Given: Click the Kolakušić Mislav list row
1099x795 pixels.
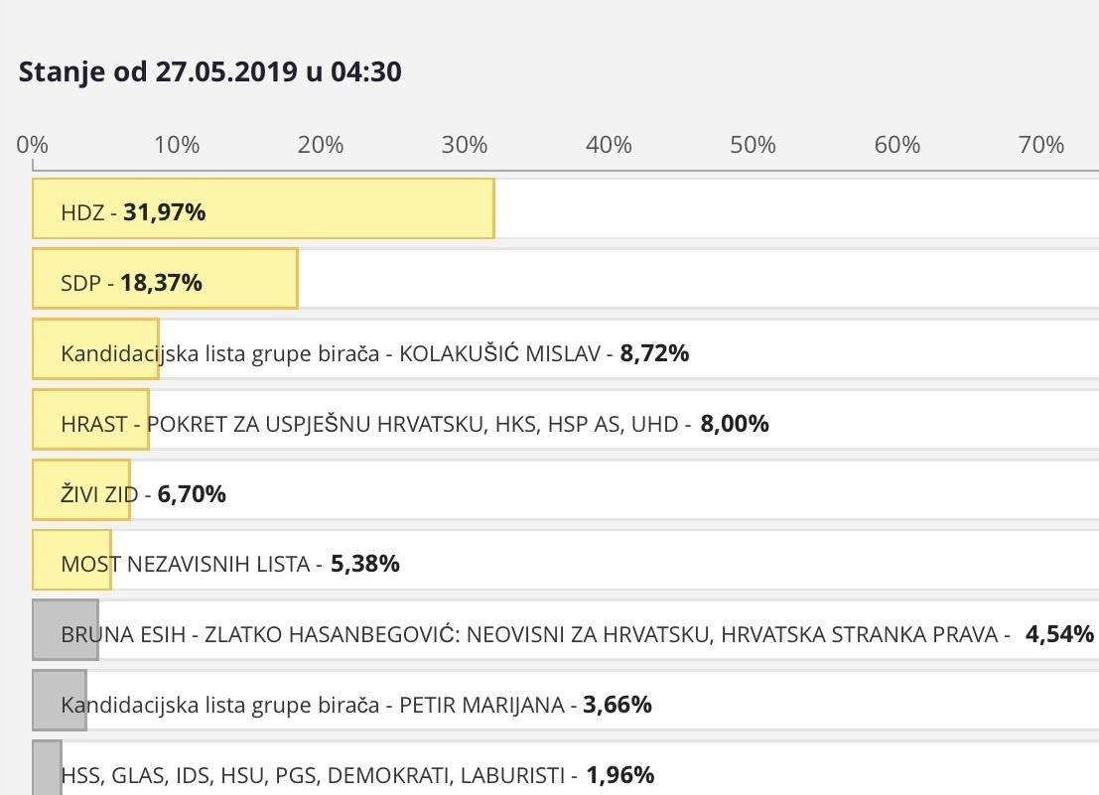Looking at the screenshot, I should pos(374,352).
